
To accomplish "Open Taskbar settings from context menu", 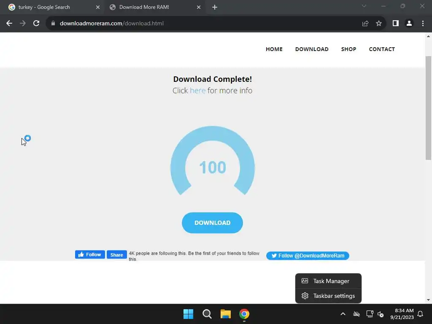I will coord(328,296).
